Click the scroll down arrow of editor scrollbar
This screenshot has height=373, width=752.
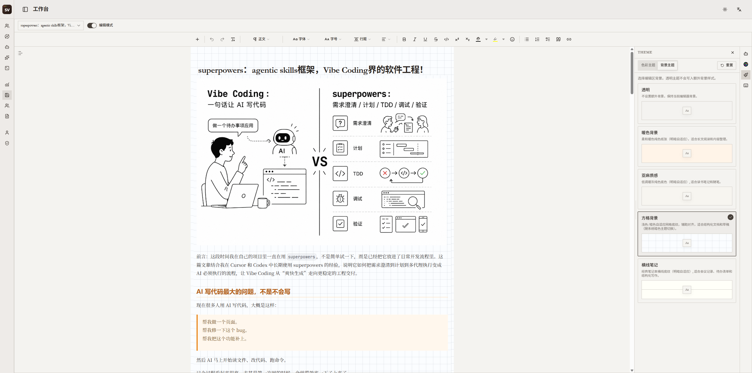[632, 371]
